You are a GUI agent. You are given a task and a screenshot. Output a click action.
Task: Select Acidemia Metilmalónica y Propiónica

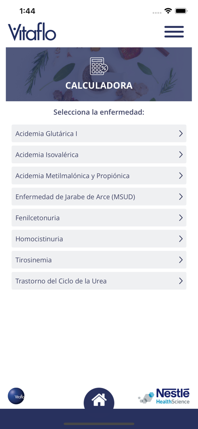tap(99, 175)
